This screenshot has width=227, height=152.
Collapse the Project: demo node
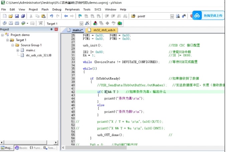point(2,35)
